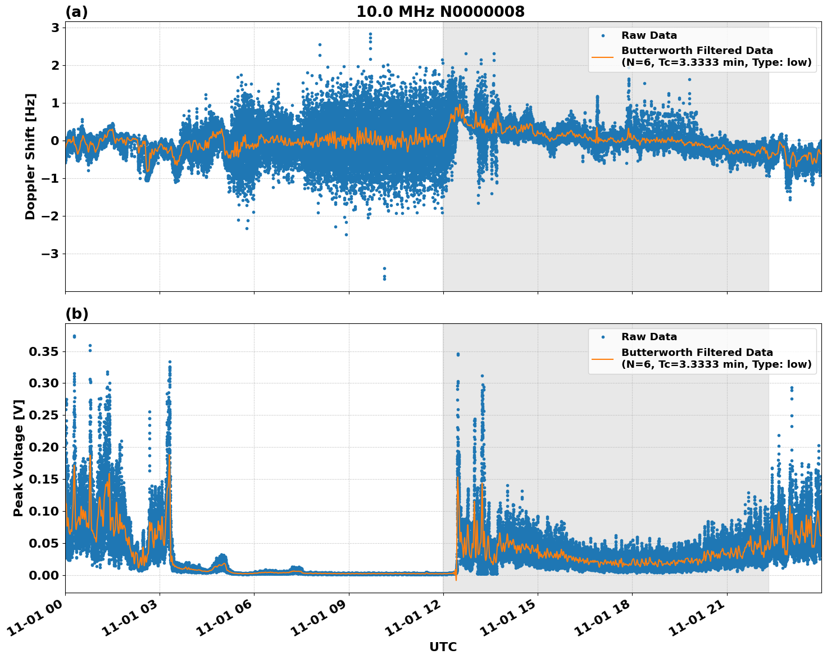Screen dimensions: 827x659
Task: Click the tallest blue spike around 12 UTC in panel (b)
Action: (x=458, y=354)
